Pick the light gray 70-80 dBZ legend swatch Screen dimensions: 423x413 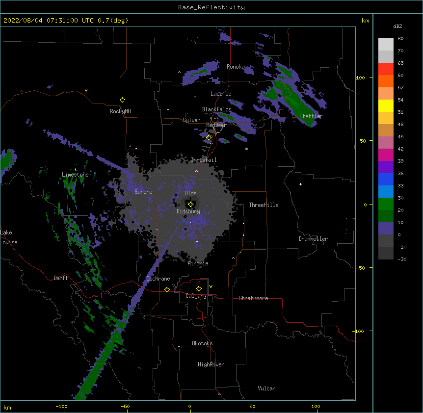point(386,45)
